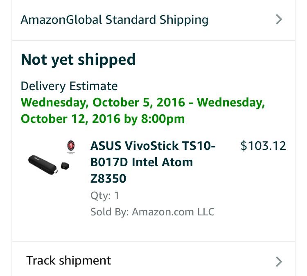Click the $103.12 price

(x=263, y=146)
